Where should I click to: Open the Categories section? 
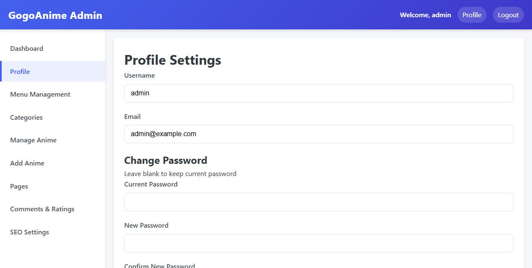[x=26, y=118]
